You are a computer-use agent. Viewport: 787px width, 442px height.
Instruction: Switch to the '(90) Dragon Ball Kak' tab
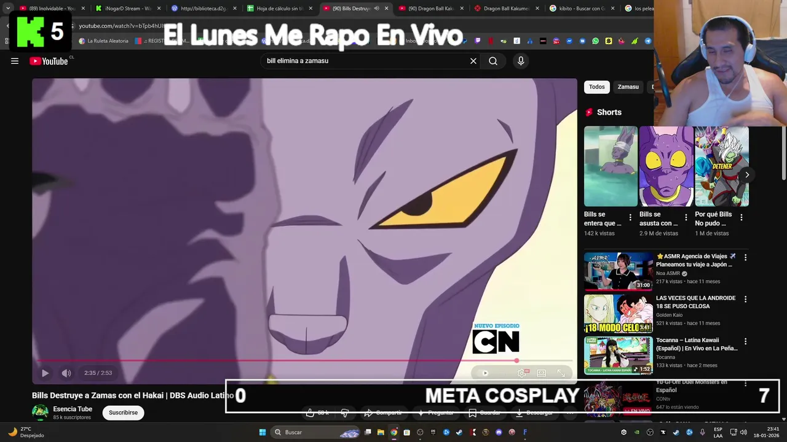(x=432, y=9)
